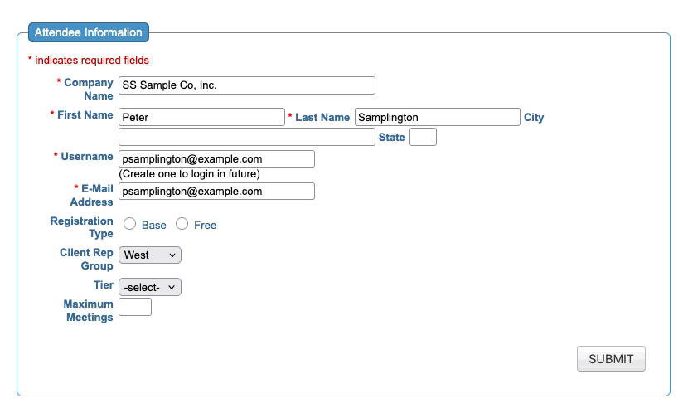Click the Company Name input field
Image resolution: width=688 pixels, height=413 pixels.
point(247,85)
